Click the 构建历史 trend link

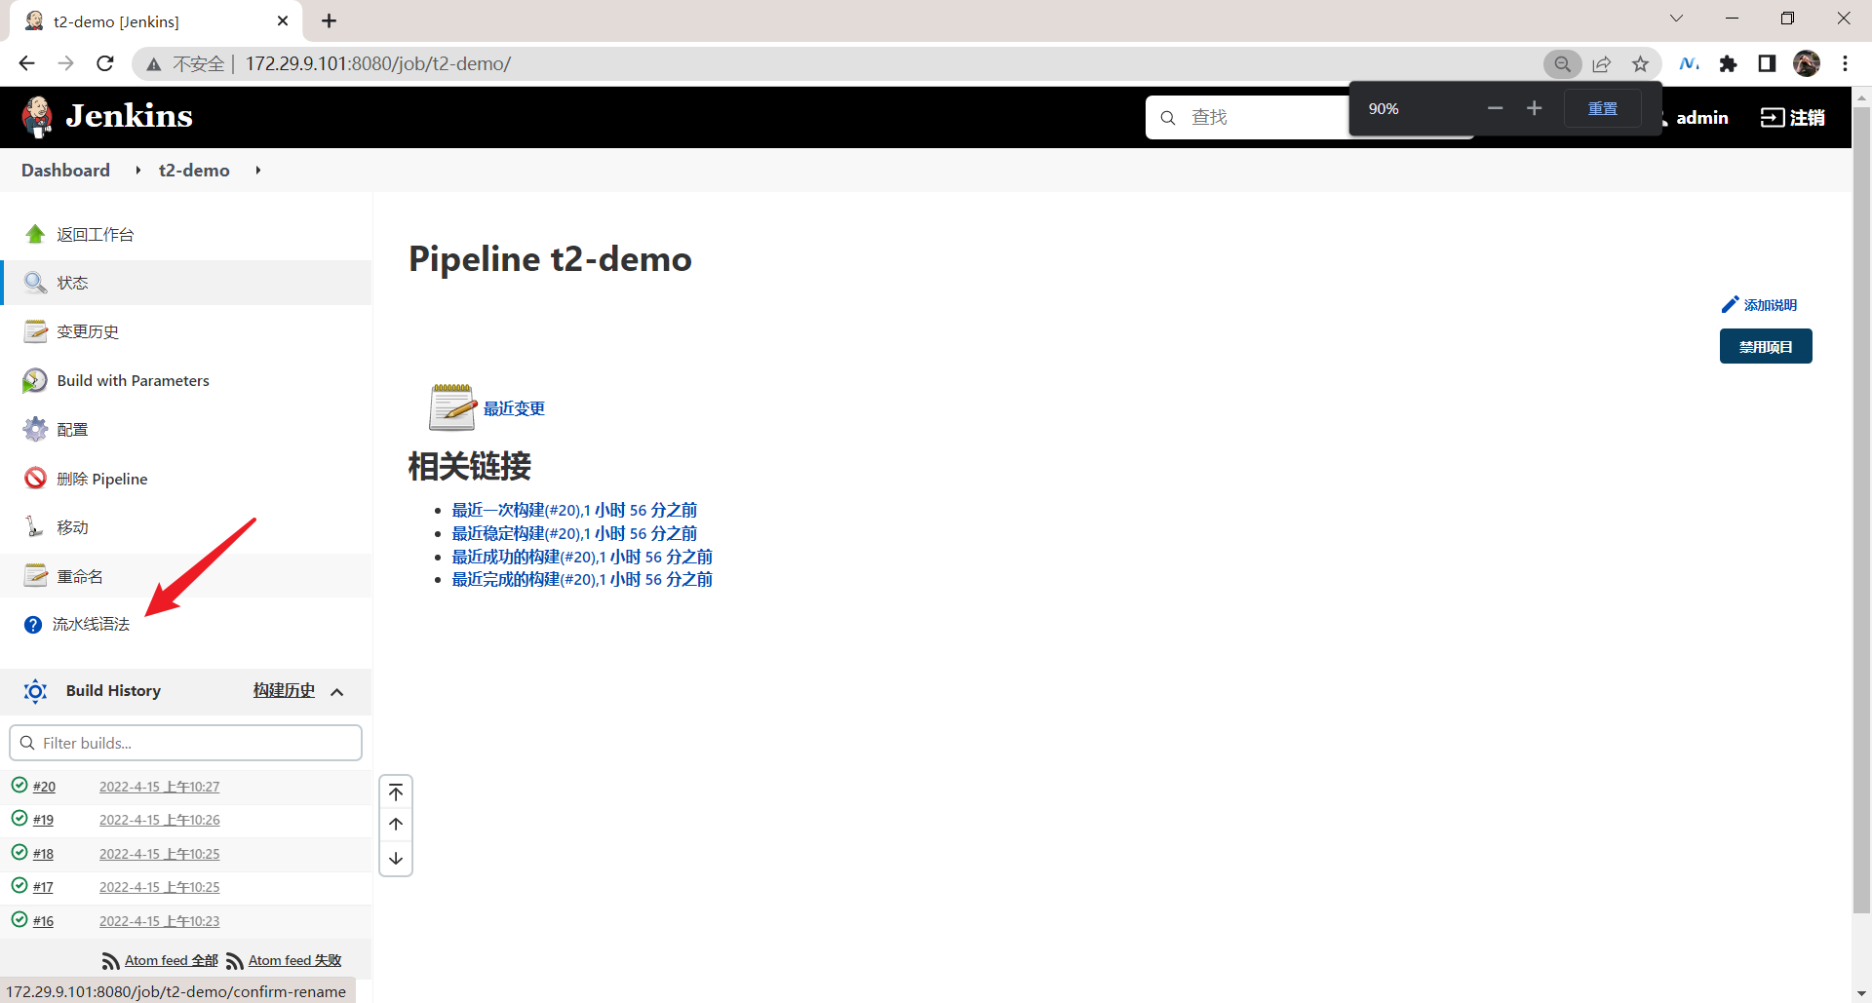(284, 690)
